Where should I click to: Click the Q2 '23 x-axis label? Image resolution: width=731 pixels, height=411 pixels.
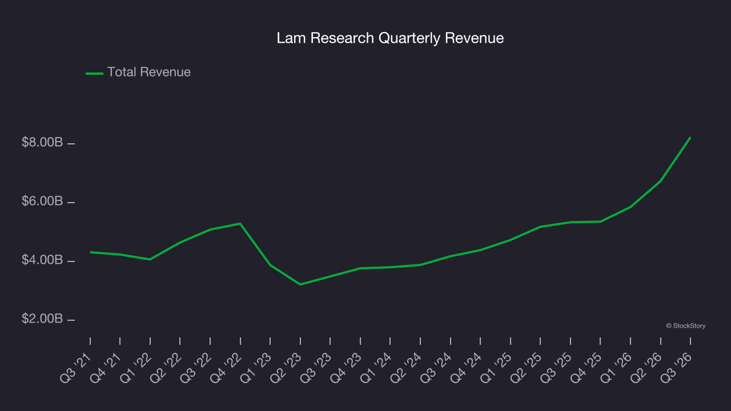pyautogui.click(x=287, y=367)
